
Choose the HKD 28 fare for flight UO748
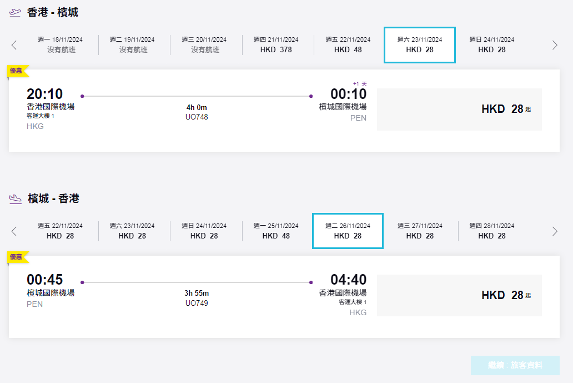coord(459,110)
